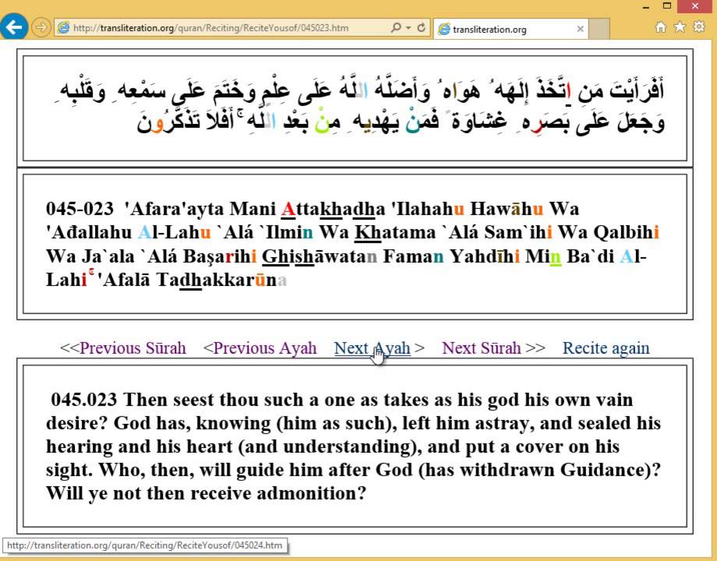717x561 pixels.
Task: Click the phrase 'receive admonition?' in translation
Action: coord(278,493)
